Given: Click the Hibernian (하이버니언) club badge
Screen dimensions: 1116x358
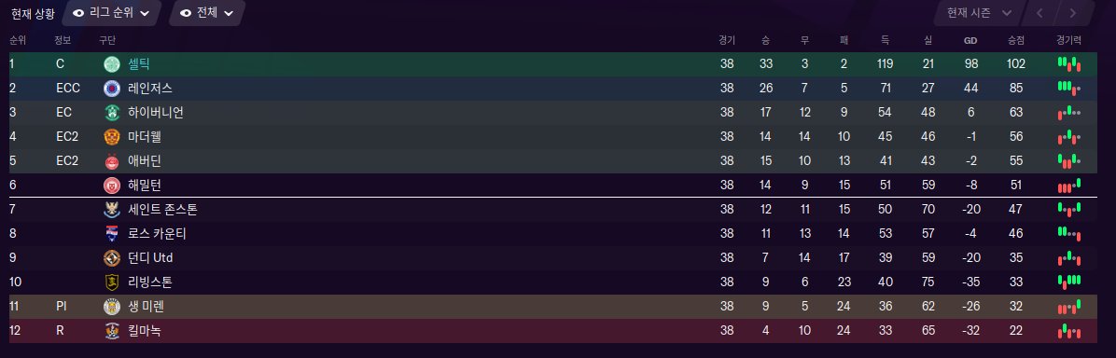Looking at the screenshot, I should pyautogui.click(x=113, y=113).
